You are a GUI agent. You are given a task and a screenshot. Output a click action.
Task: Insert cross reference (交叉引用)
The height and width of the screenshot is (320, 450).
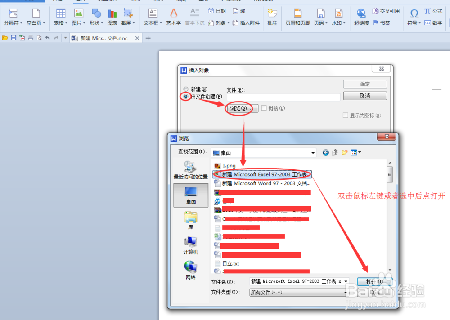(386, 11)
